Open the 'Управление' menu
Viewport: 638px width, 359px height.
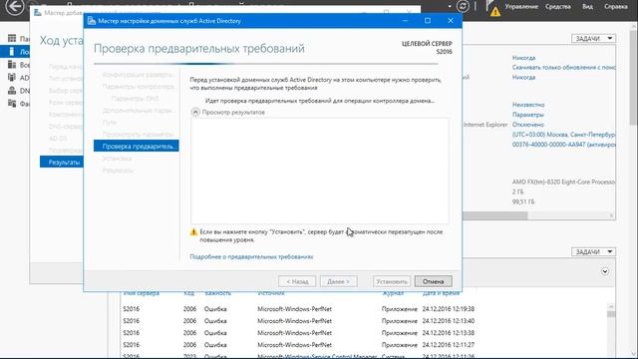[521, 7]
